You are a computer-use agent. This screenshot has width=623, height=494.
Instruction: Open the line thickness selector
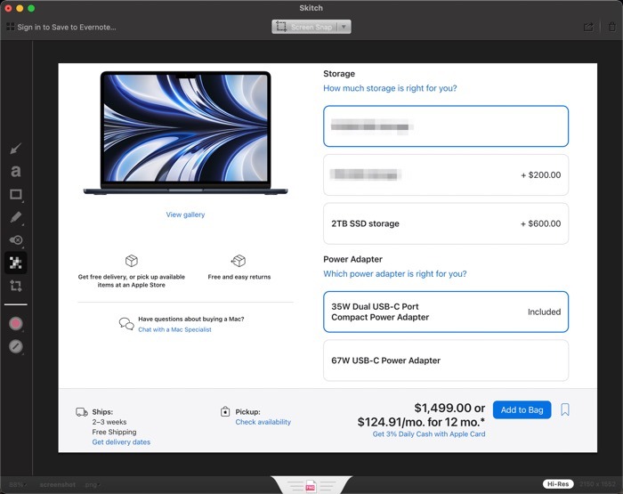15,346
